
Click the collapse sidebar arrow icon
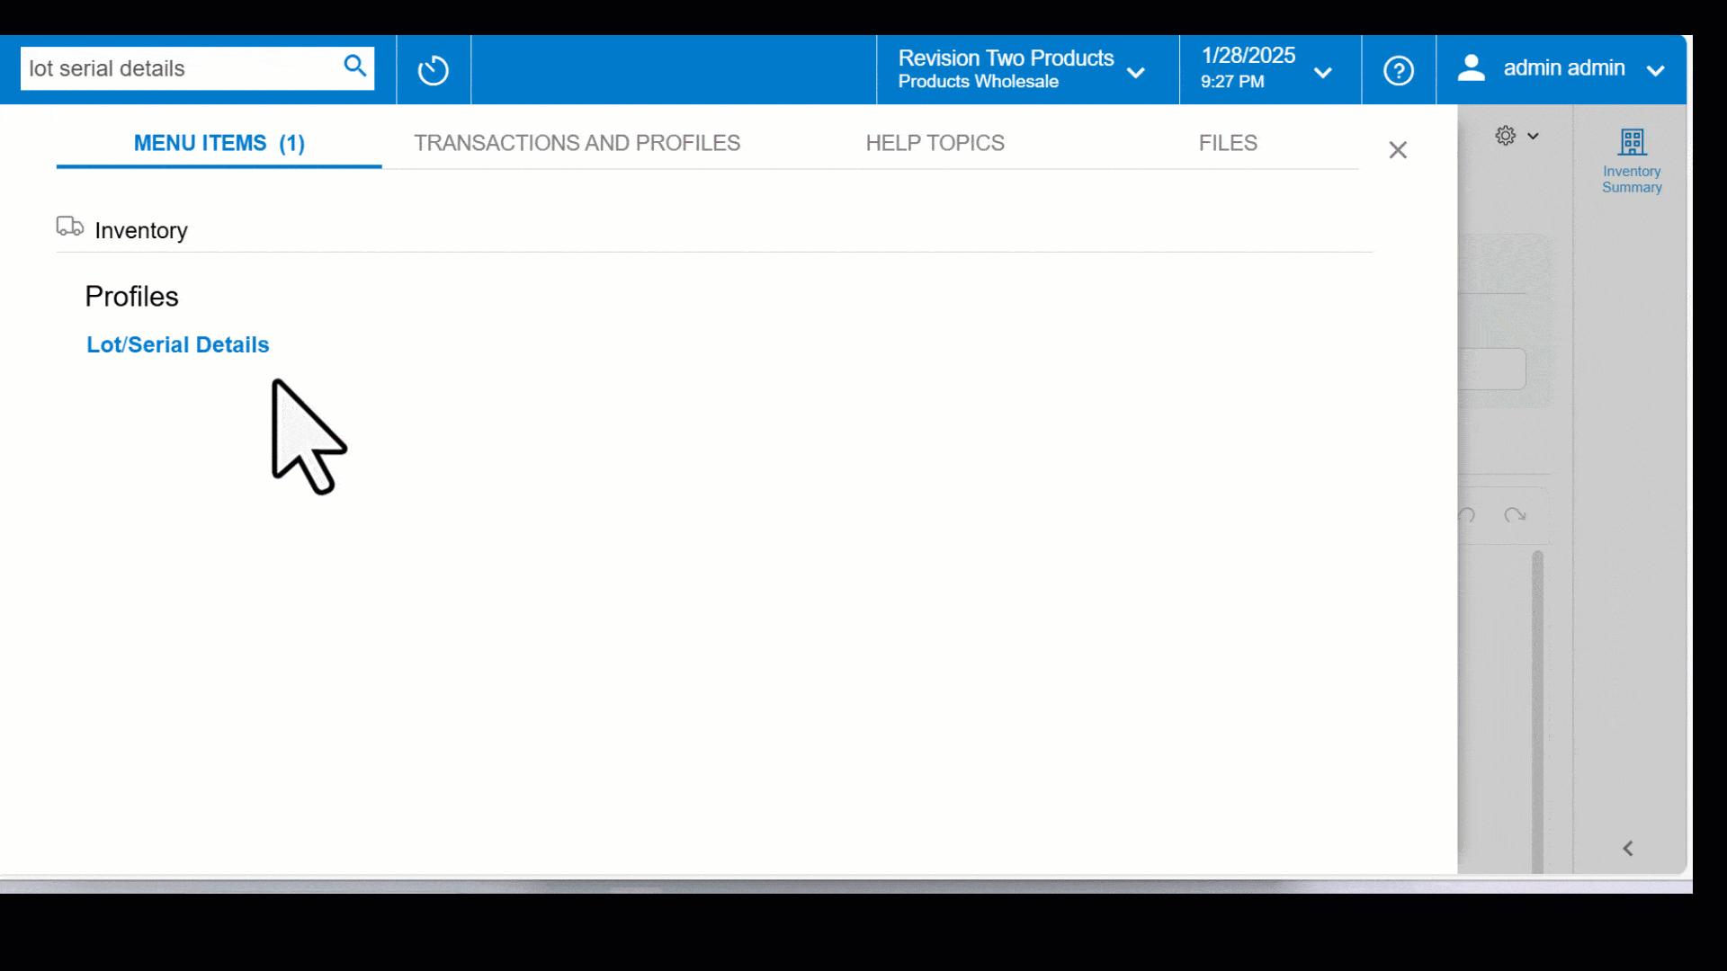pyautogui.click(x=1627, y=848)
